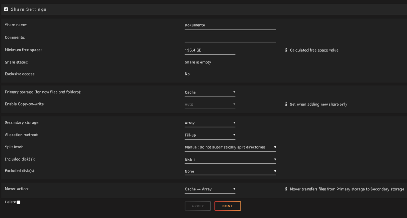Click the Included disk(s) label

20,159
